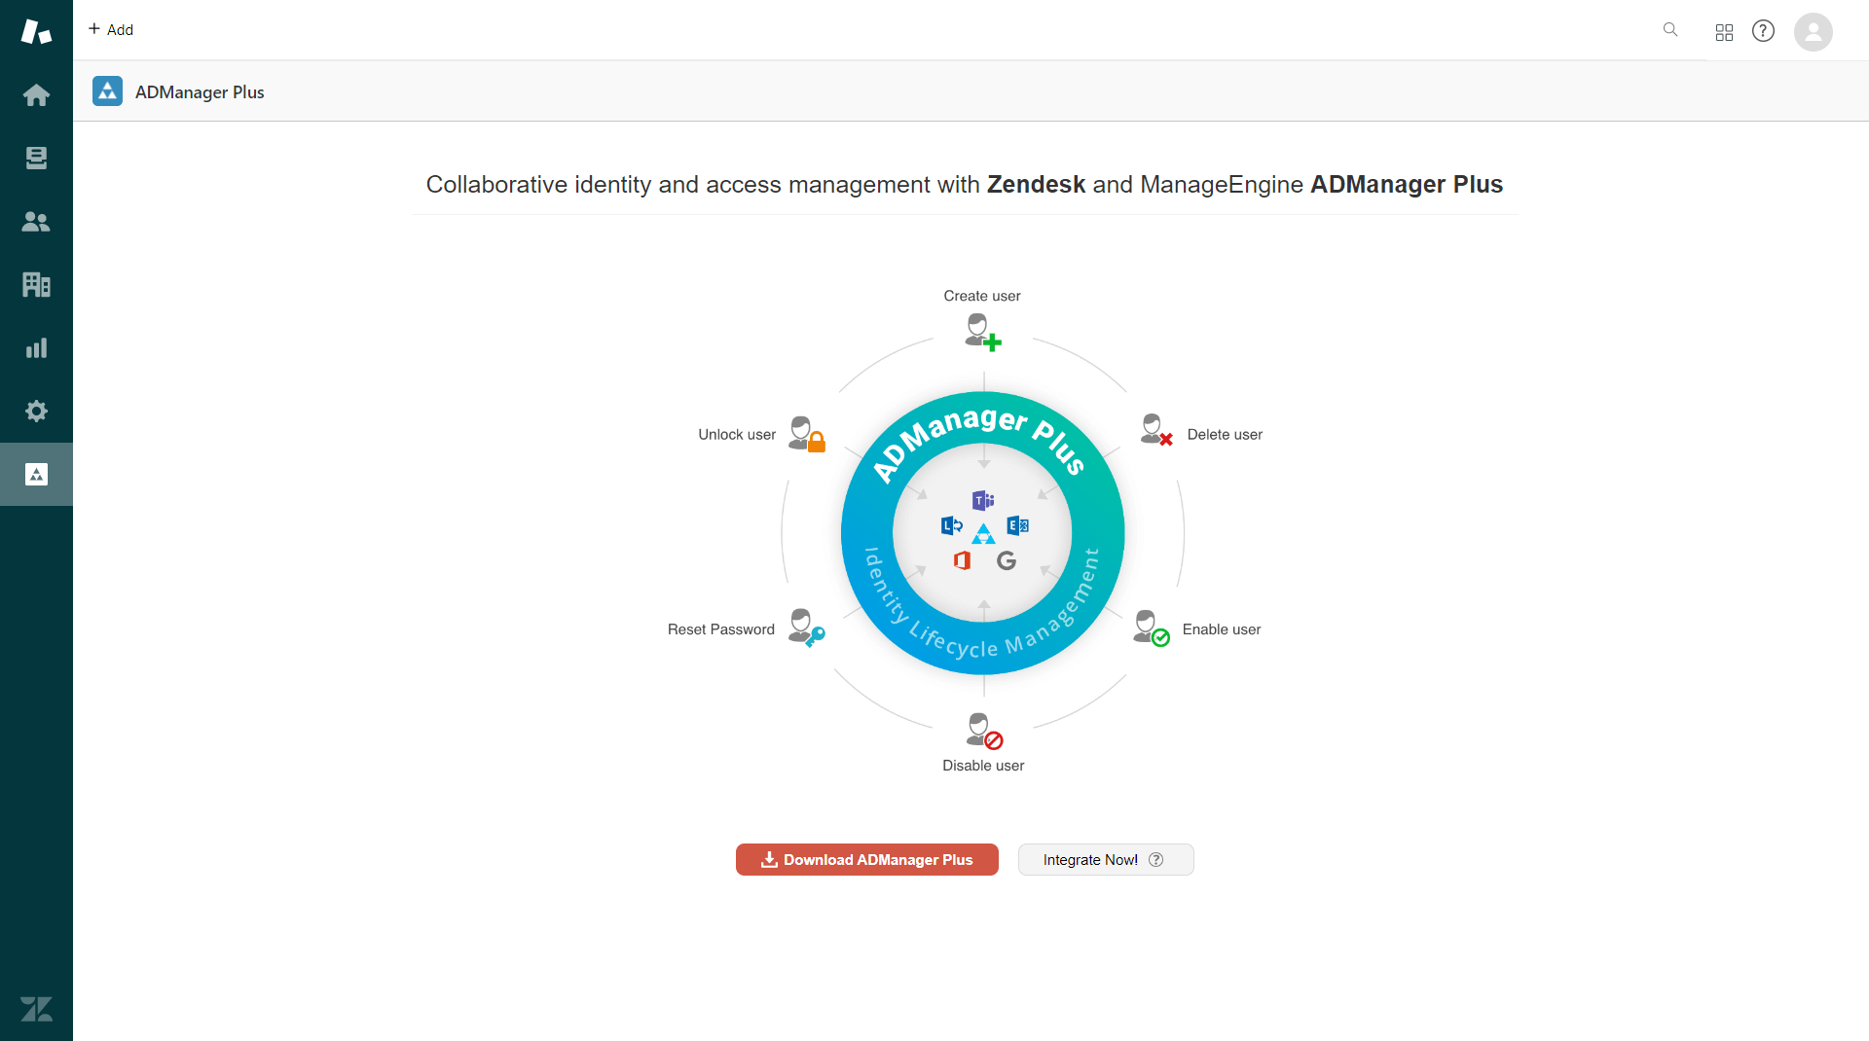Click the Reset Password icon
The width and height of the screenshot is (1869, 1041).
pos(806,628)
